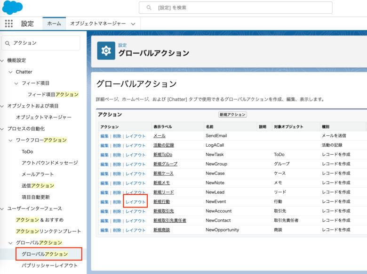Open the App Launcher grid icon

[9, 24]
